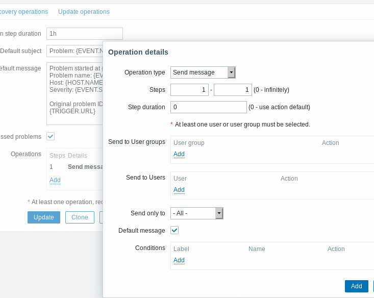Click the Update button
The width and height of the screenshot is (374, 298).
[x=44, y=217]
